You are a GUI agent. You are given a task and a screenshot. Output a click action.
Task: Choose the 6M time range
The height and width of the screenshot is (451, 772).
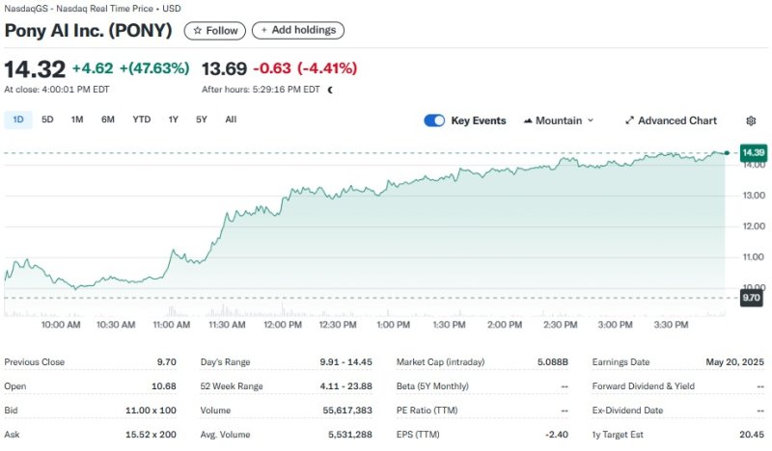click(x=108, y=119)
